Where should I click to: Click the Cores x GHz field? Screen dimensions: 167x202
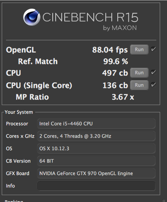coord(96,136)
